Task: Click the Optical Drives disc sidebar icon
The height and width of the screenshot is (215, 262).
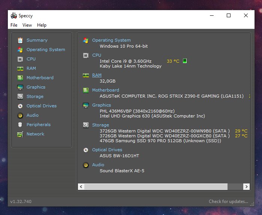Action: 20,106
